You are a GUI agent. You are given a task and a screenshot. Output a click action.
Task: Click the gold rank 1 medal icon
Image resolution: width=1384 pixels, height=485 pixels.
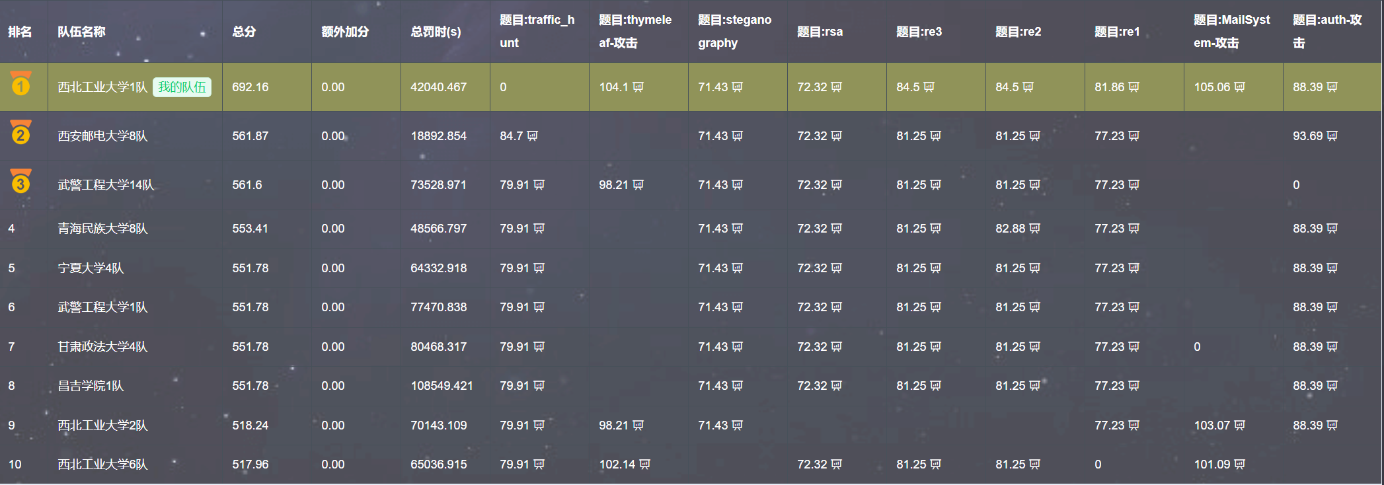20,84
